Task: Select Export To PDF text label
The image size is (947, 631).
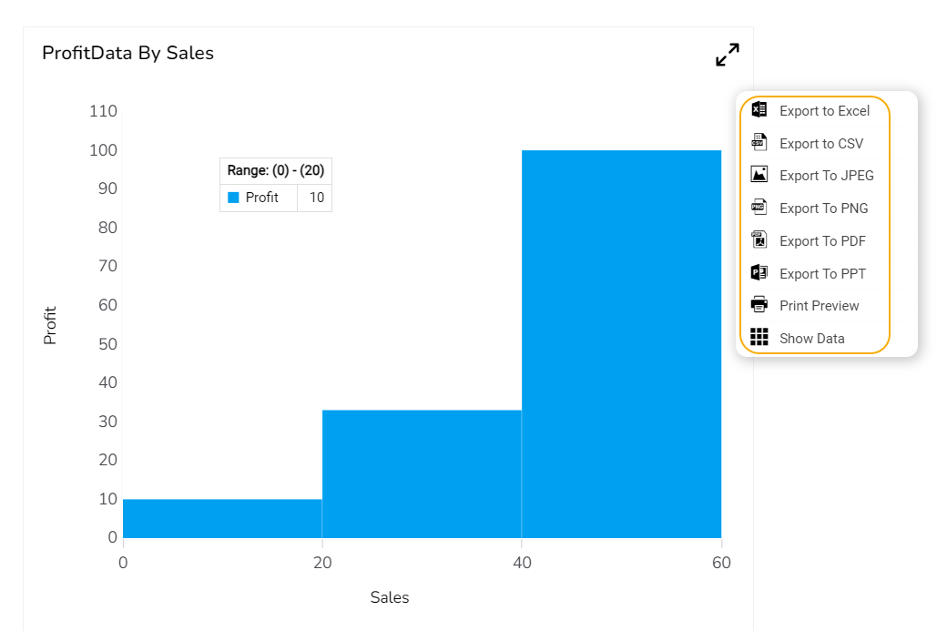Action: pos(822,241)
